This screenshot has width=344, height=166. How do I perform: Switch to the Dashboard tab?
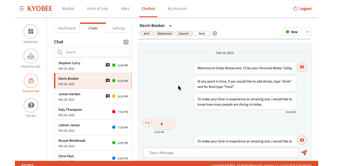pyautogui.click(x=67, y=28)
